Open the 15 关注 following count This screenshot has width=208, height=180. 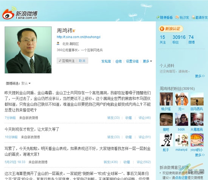pyautogui.click(x=163, y=40)
